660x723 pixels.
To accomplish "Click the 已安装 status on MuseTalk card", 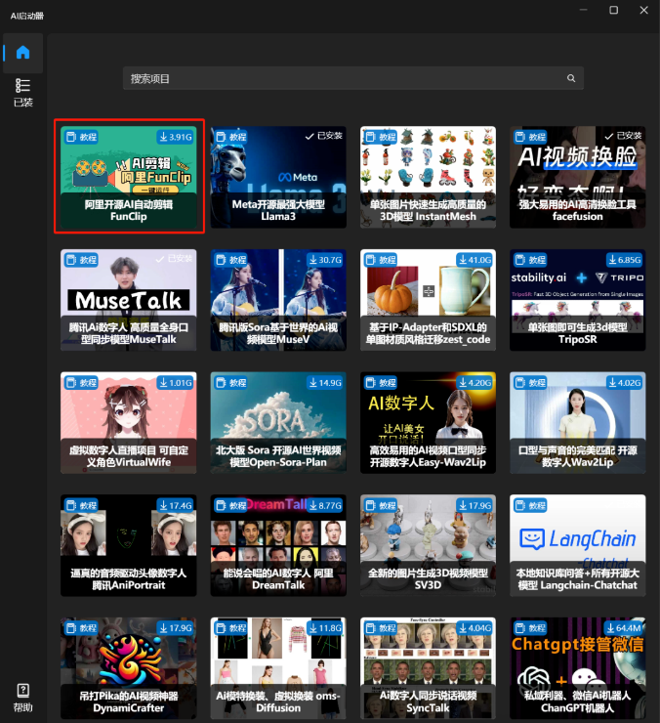I will (x=174, y=259).
